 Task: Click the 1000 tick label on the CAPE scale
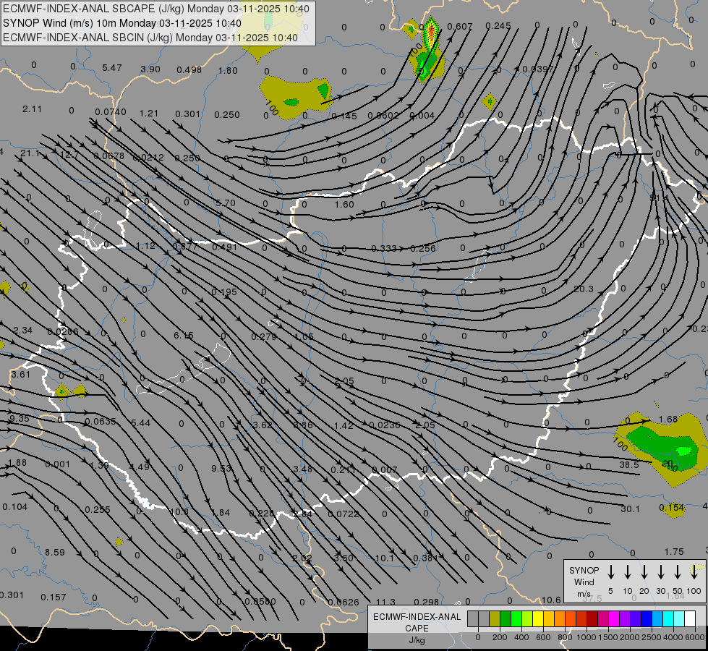586,637
